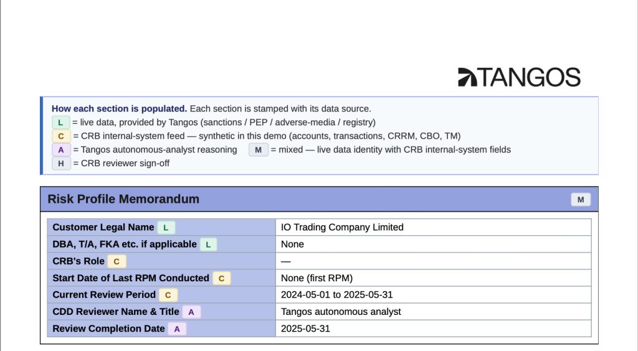Screen dimensions: 638x351
Task: Click L badge beside Customer Legal Name
Action: (166, 228)
